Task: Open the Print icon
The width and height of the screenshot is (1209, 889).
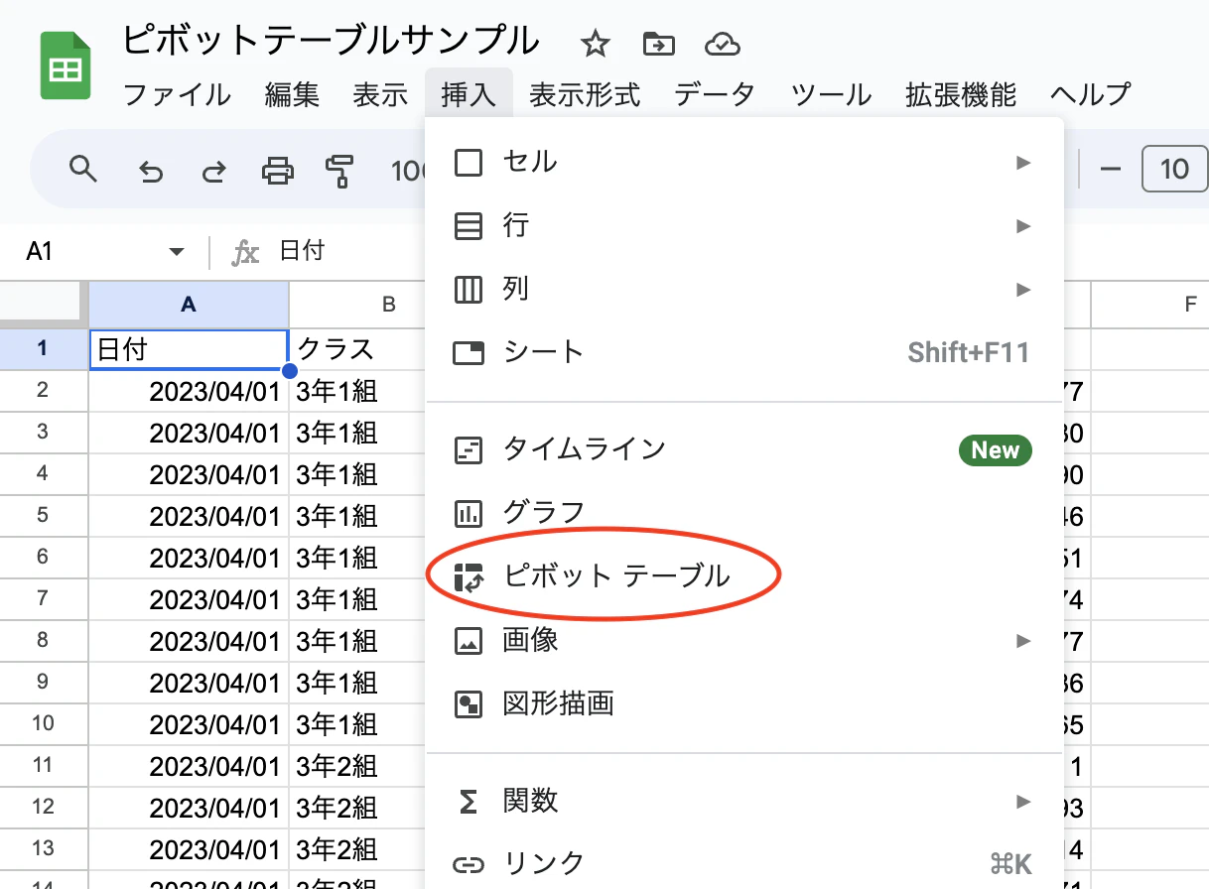Action: click(277, 170)
